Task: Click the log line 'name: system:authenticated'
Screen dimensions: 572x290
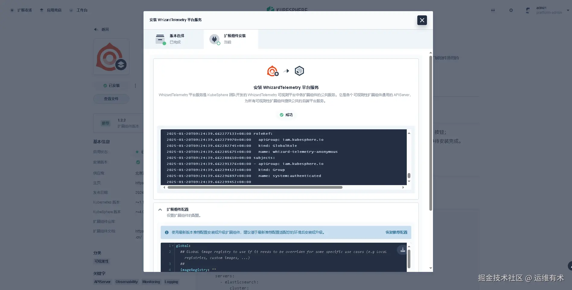Action: [x=290, y=176]
